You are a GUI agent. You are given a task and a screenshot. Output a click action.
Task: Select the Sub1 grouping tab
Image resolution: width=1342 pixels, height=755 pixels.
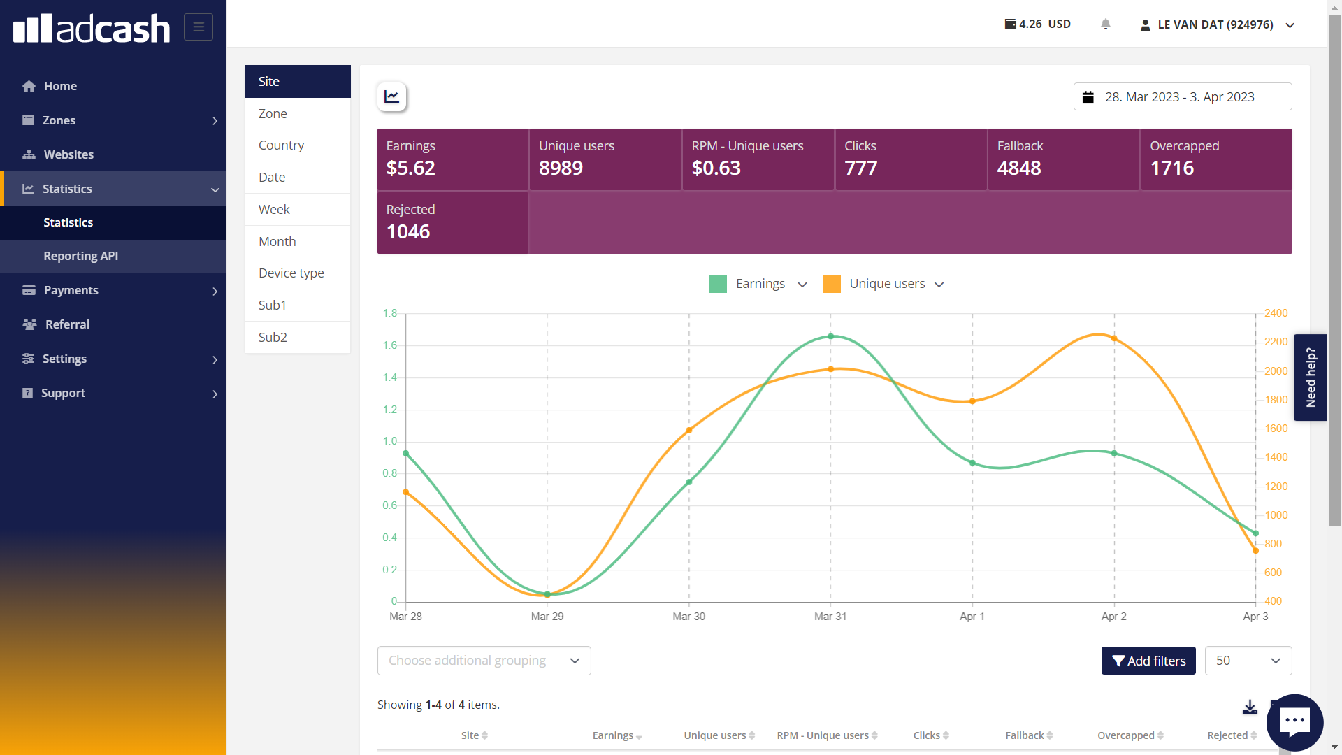[x=298, y=305]
